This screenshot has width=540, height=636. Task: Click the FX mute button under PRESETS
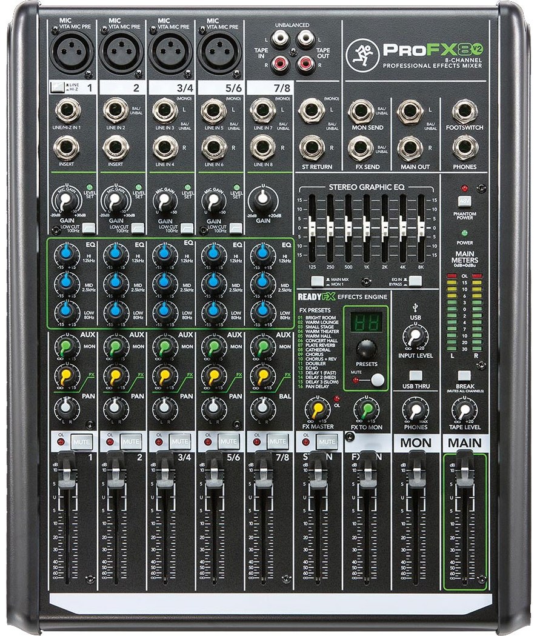378,380
